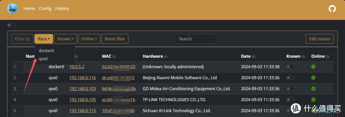Toggle the switch below the app logo
The width and height of the screenshot is (345, 117).
tap(11, 25)
